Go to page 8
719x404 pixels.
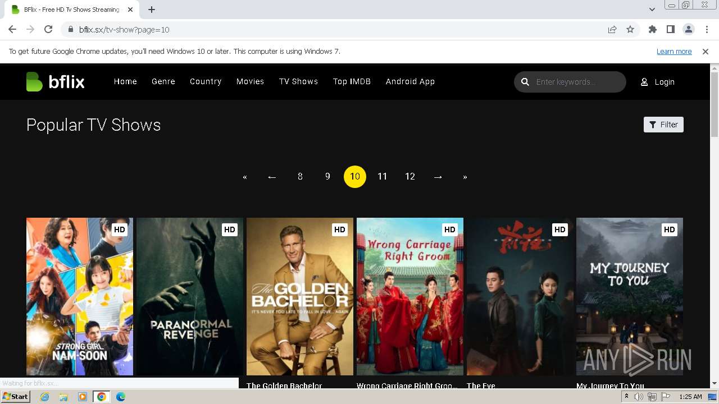(x=300, y=177)
